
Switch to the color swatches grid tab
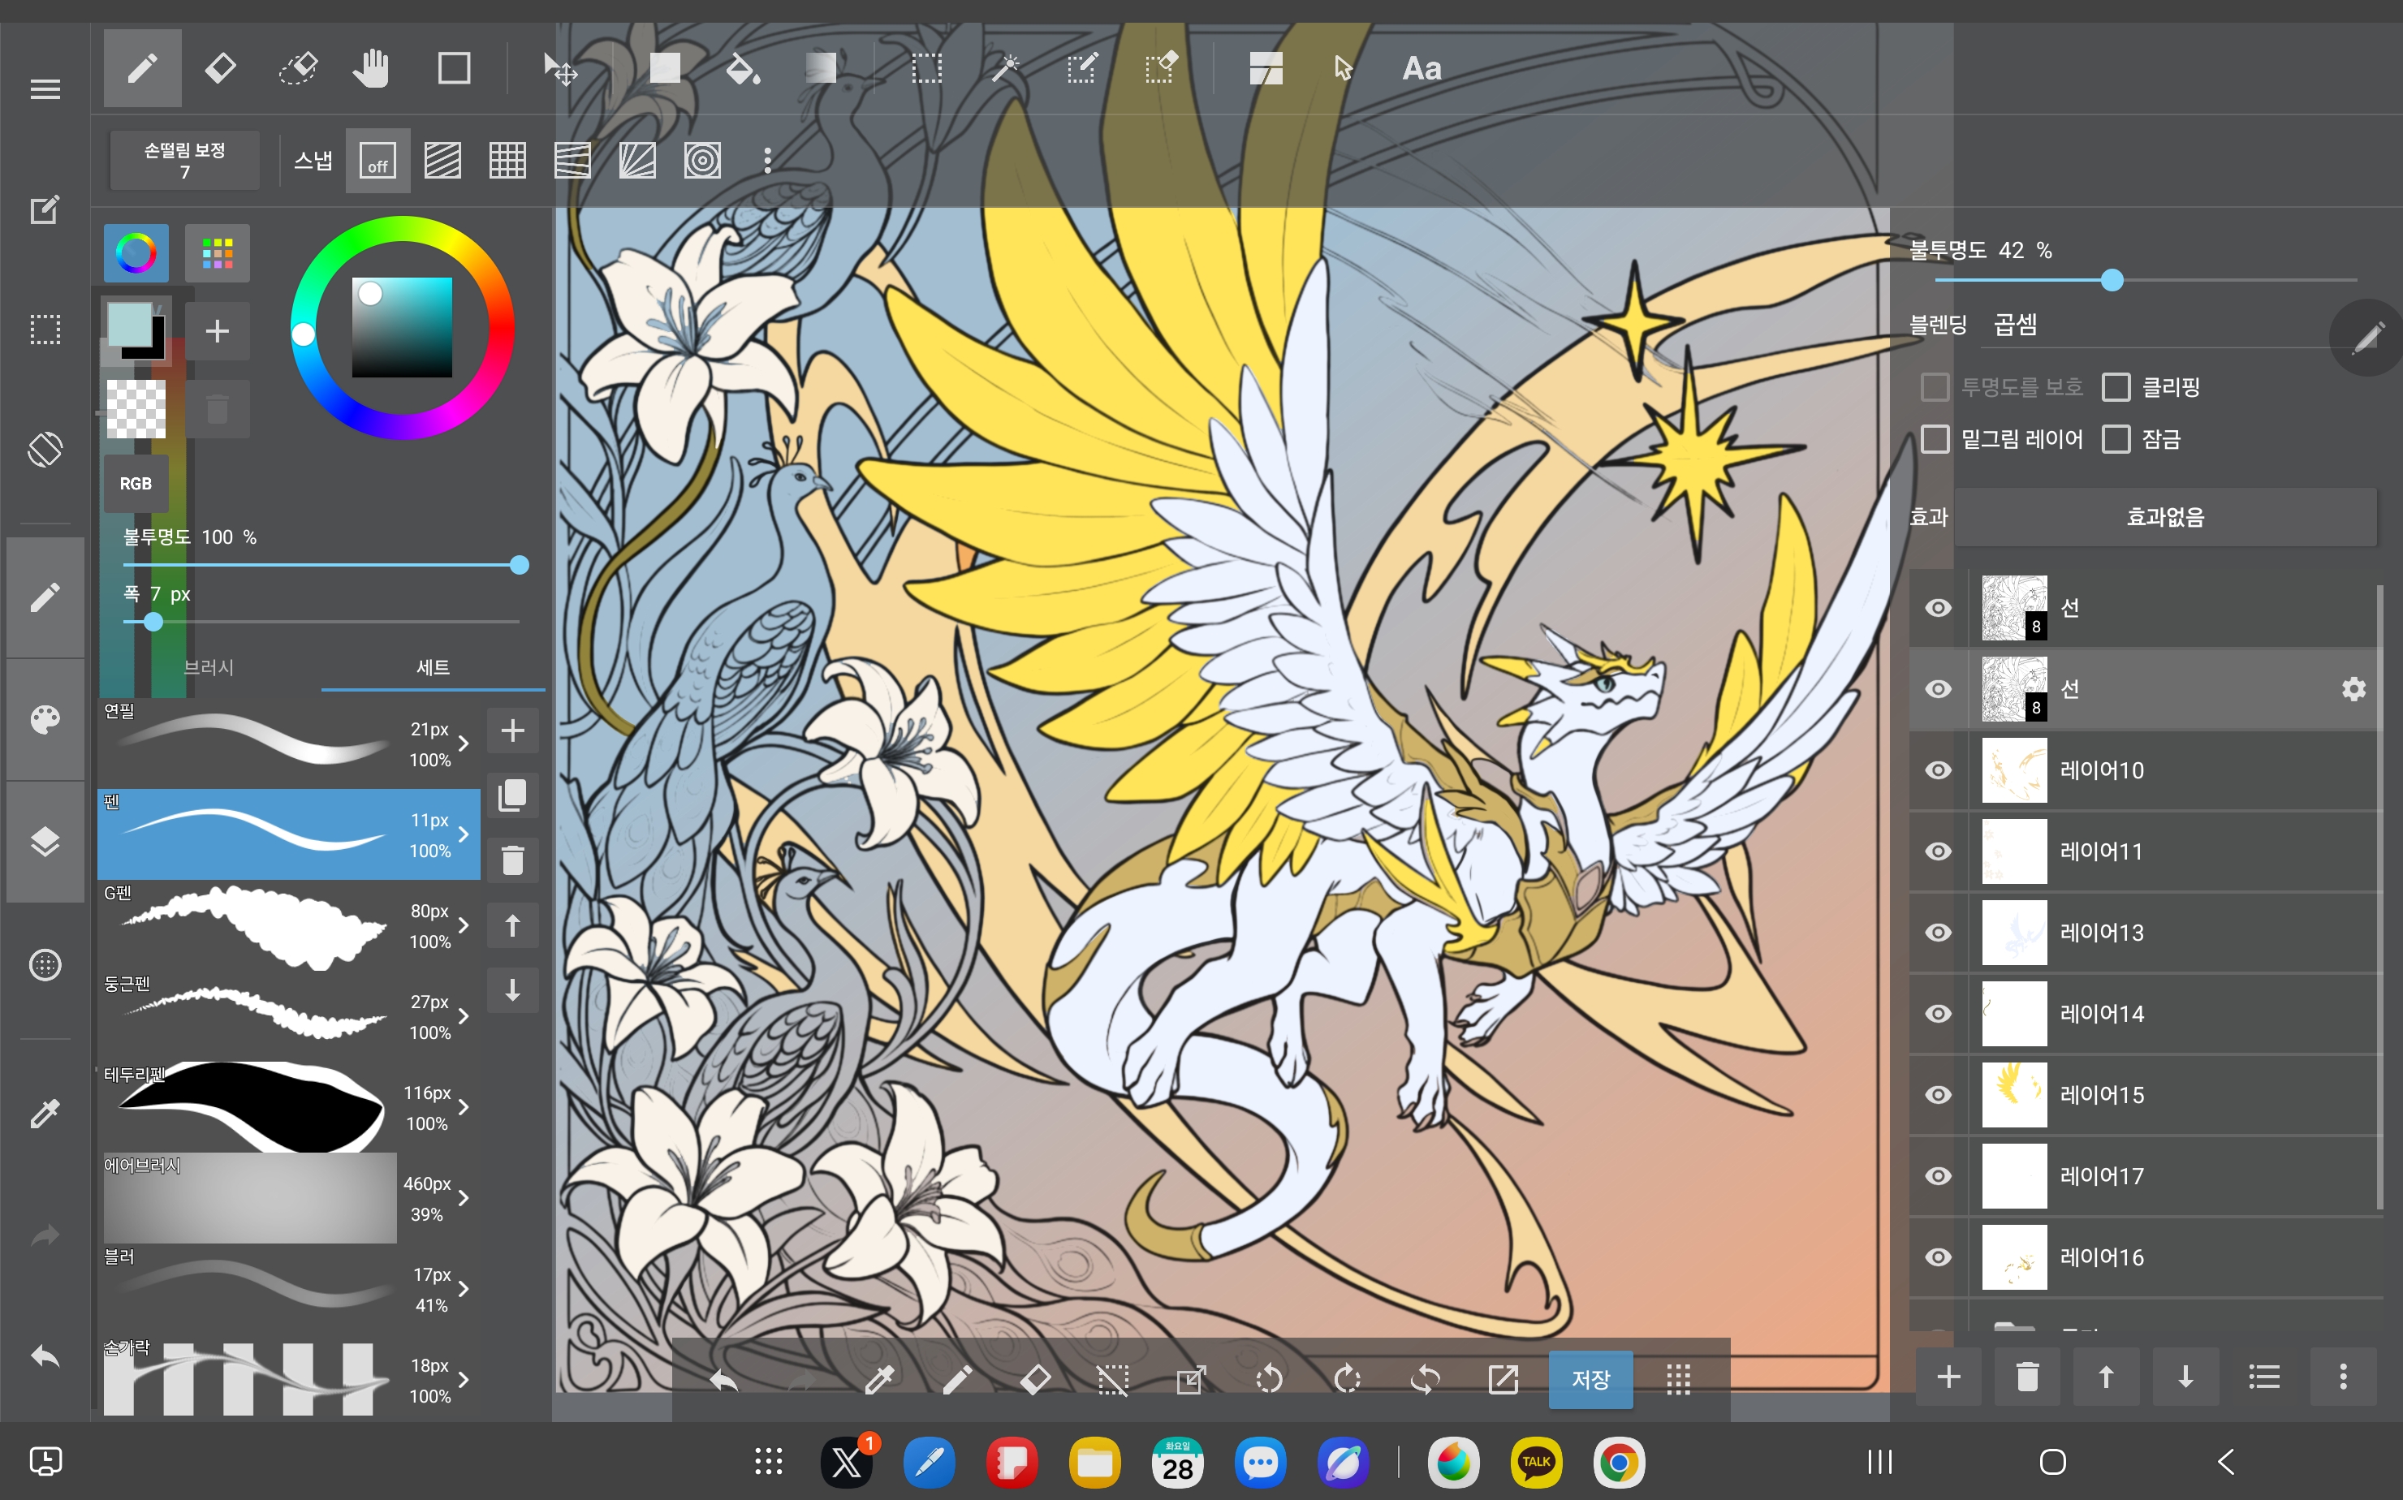point(218,253)
